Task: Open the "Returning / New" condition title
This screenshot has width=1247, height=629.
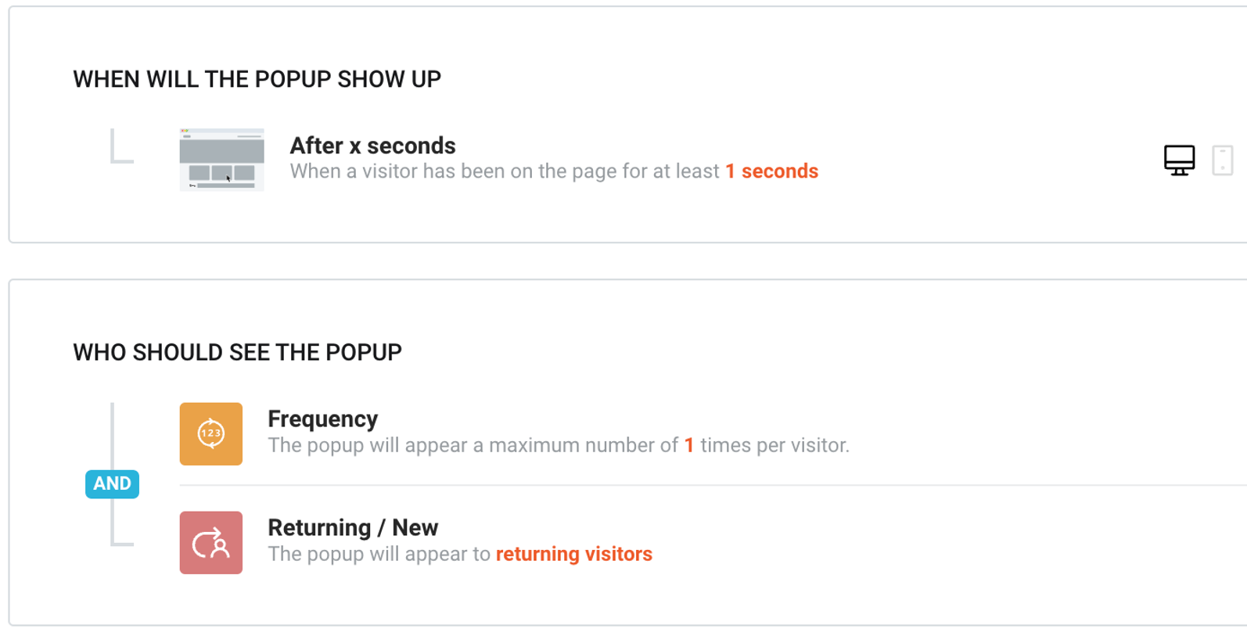Action: click(353, 527)
